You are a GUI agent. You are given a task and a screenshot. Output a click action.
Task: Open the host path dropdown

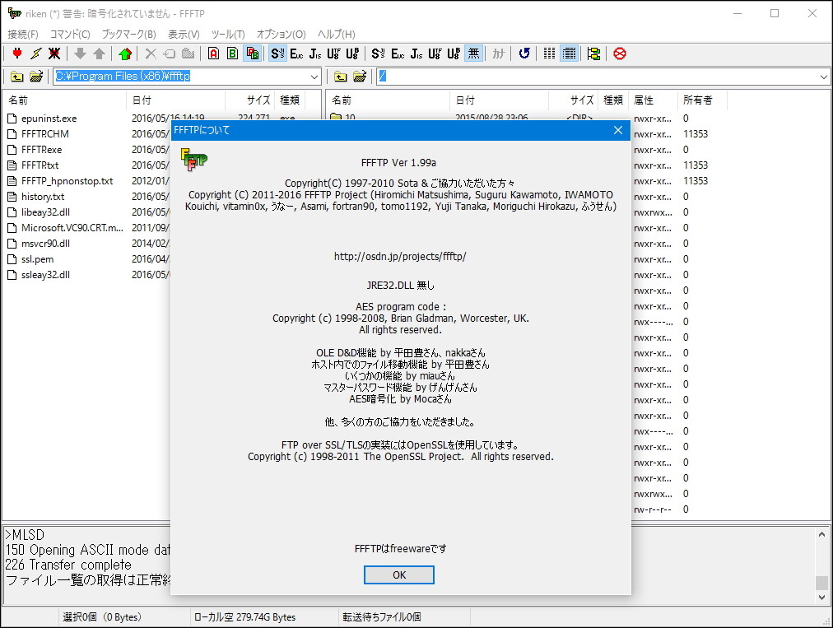823,76
